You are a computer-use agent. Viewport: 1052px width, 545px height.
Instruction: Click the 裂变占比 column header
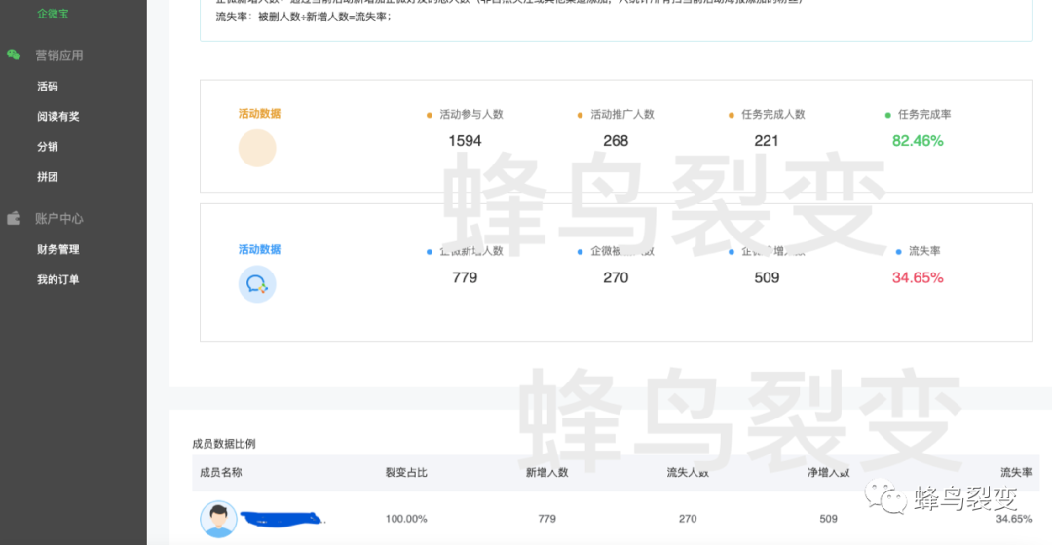coord(406,473)
